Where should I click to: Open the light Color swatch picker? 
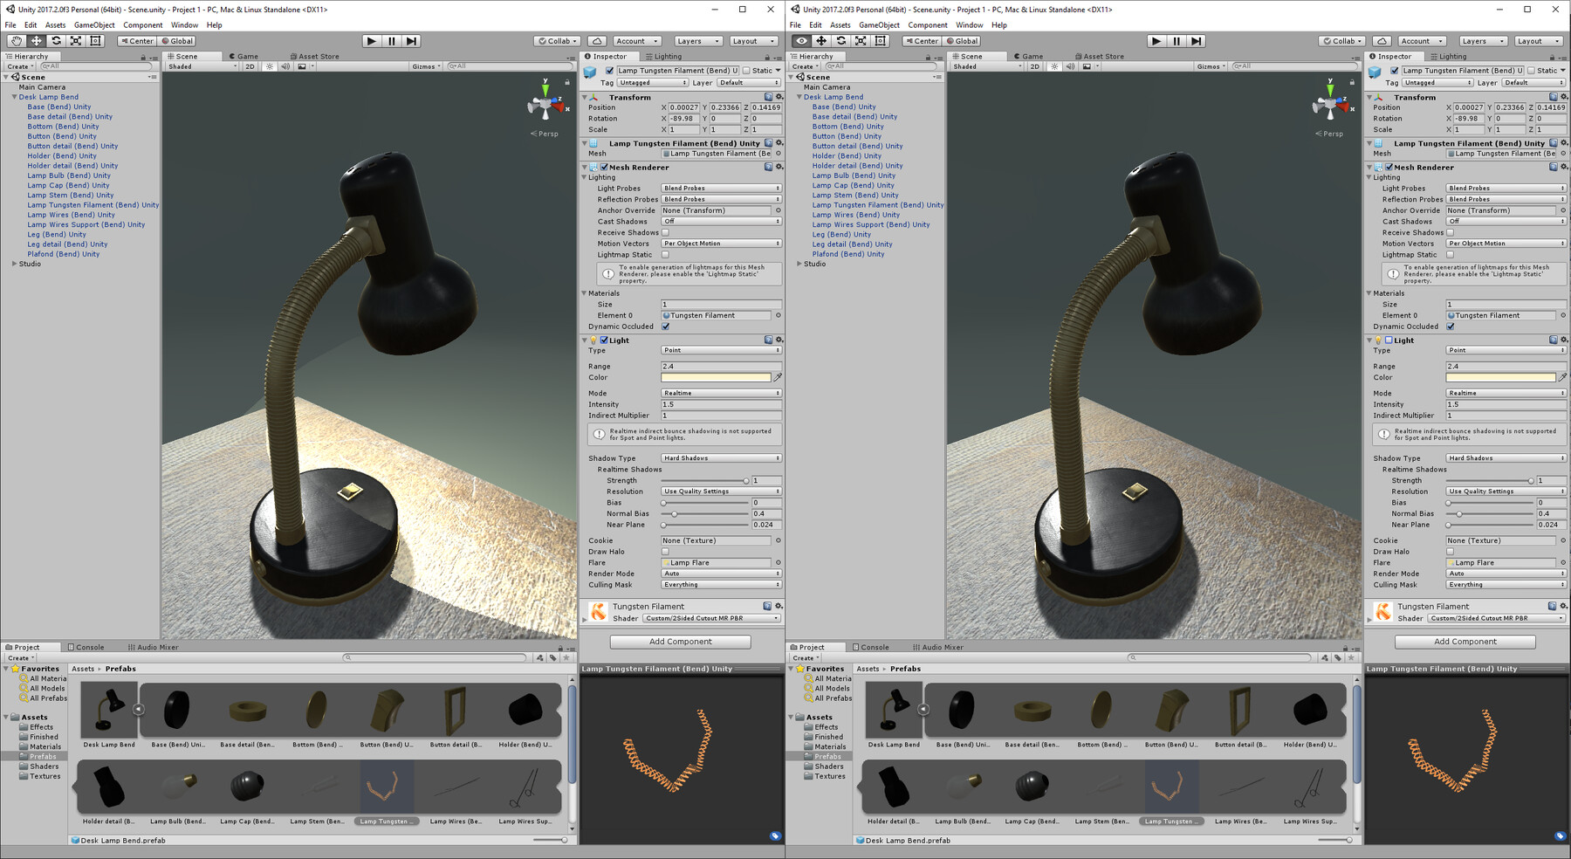(716, 377)
